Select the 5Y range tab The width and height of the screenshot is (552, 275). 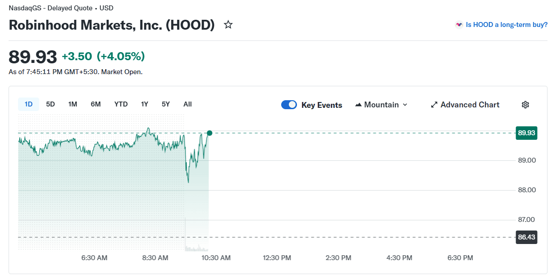tap(165, 104)
